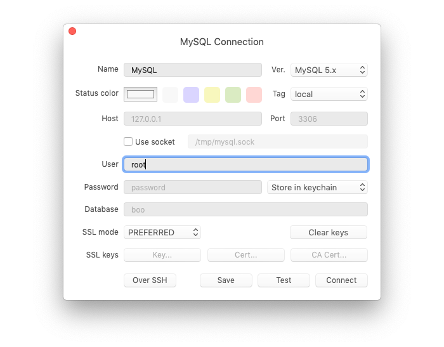Viewport: 444px width, 347px height.
Task: Select the white outlined status color
Action: 140,94
